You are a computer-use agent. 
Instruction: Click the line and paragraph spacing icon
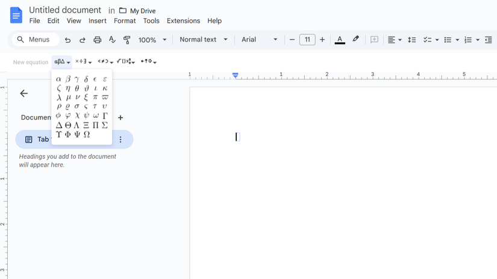point(411,40)
